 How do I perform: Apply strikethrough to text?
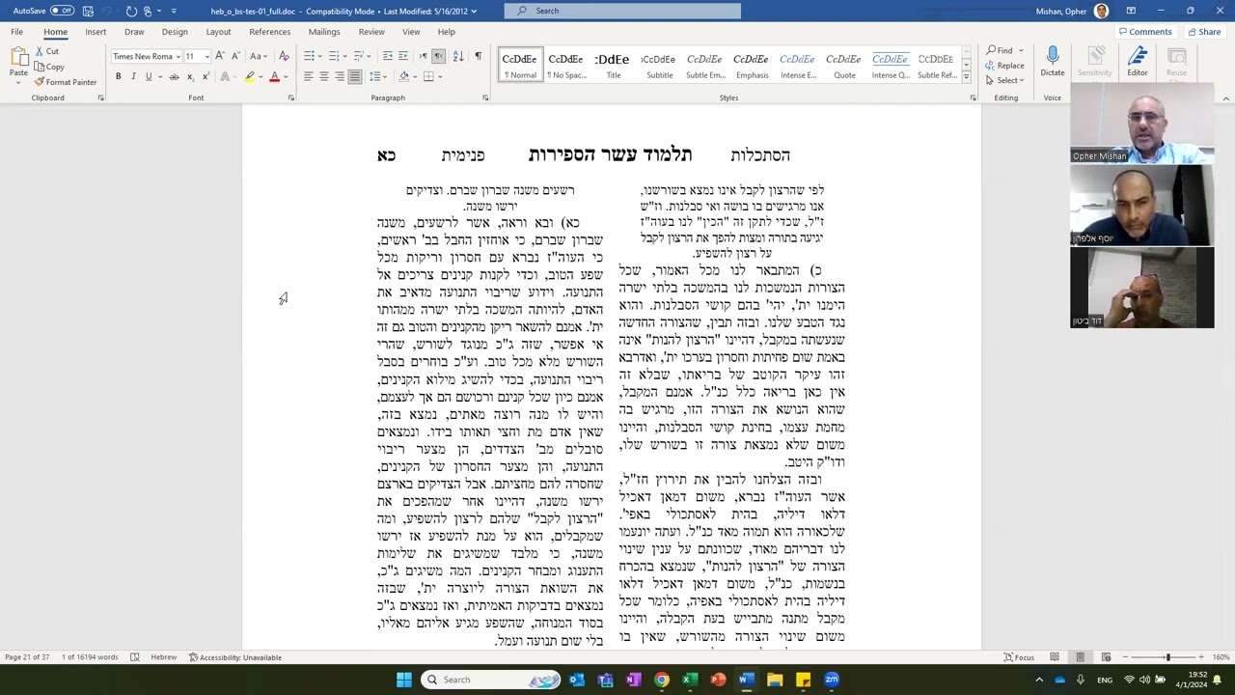(174, 76)
